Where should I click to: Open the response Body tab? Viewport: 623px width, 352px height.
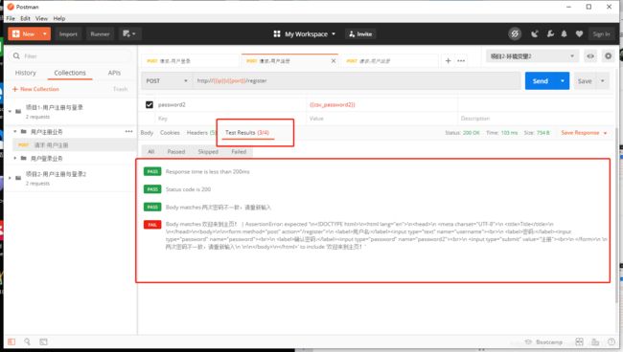pos(147,133)
